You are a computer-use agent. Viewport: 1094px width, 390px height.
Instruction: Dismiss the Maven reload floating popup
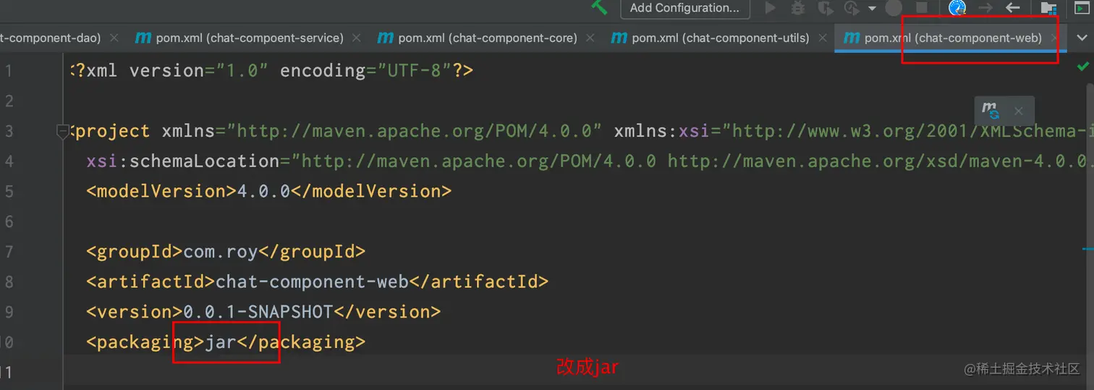(1018, 111)
